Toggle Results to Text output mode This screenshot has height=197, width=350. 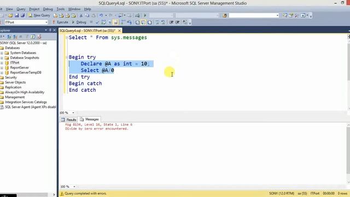point(137,22)
